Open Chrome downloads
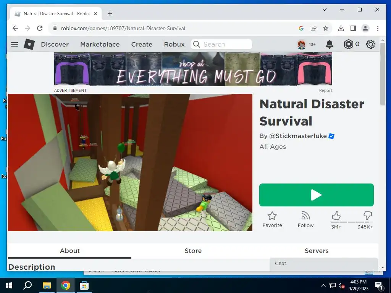This screenshot has width=391, height=293. [341, 28]
